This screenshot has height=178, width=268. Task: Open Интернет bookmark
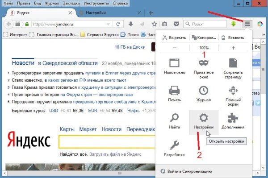pos(15,35)
